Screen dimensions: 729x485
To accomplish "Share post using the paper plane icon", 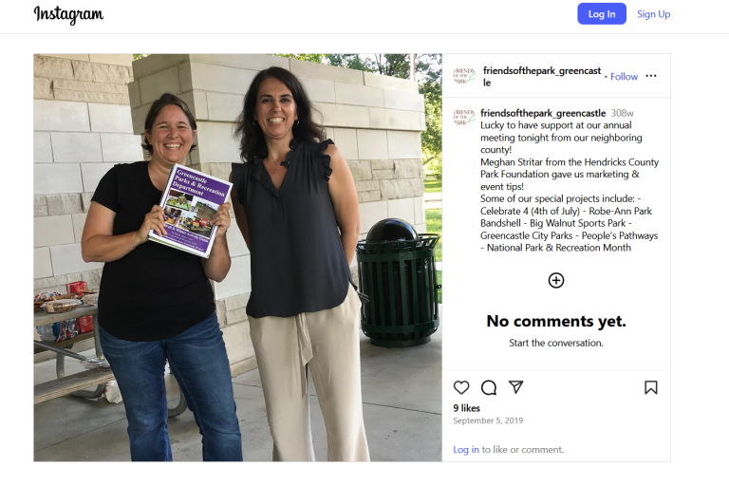I will 515,387.
